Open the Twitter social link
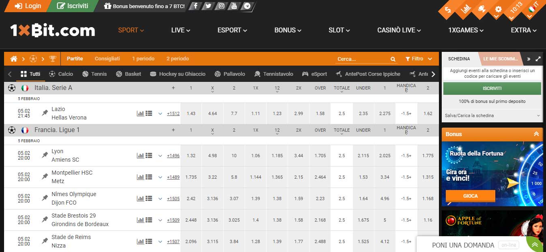 pos(209,6)
